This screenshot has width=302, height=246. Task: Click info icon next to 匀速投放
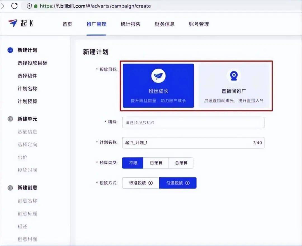click(x=187, y=183)
